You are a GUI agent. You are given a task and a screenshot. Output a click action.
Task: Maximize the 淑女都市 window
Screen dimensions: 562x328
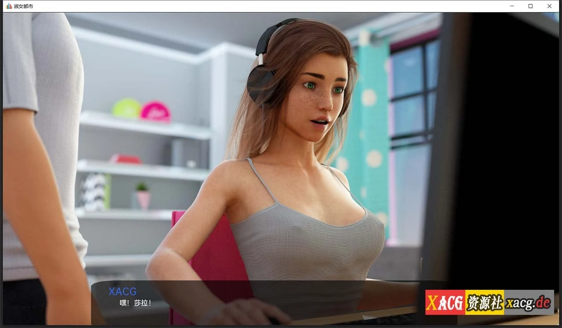(x=530, y=6)
